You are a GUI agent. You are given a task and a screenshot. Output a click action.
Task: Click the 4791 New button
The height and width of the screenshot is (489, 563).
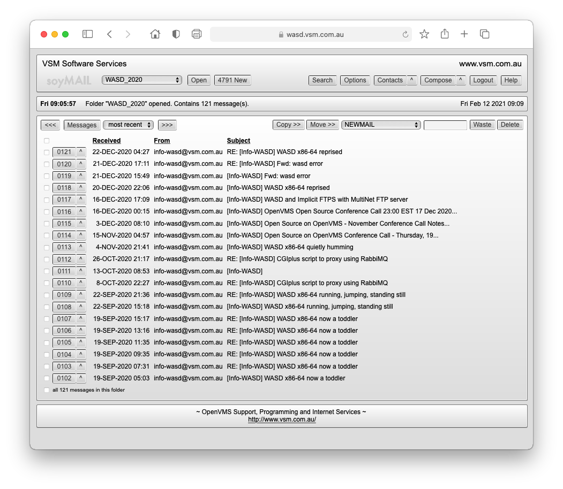(232, 80)
